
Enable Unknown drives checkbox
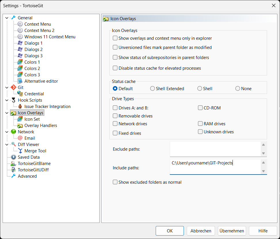(x=200, y=132)
